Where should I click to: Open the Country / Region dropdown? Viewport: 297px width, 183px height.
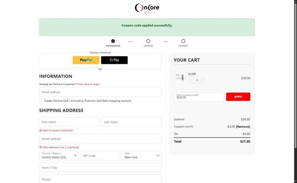pyautogui.click(x=59, y=156)
